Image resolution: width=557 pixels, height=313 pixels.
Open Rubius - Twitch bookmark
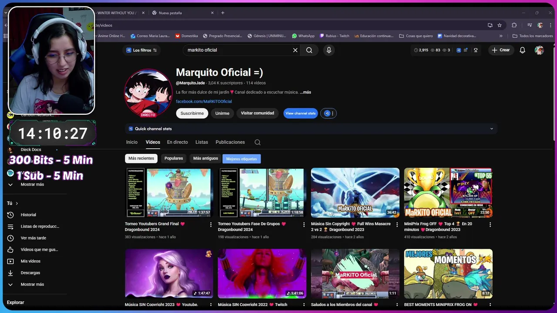pos(335,36)
